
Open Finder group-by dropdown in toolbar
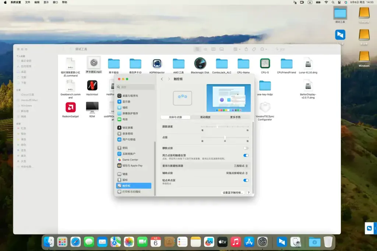(x=237, y=49)
